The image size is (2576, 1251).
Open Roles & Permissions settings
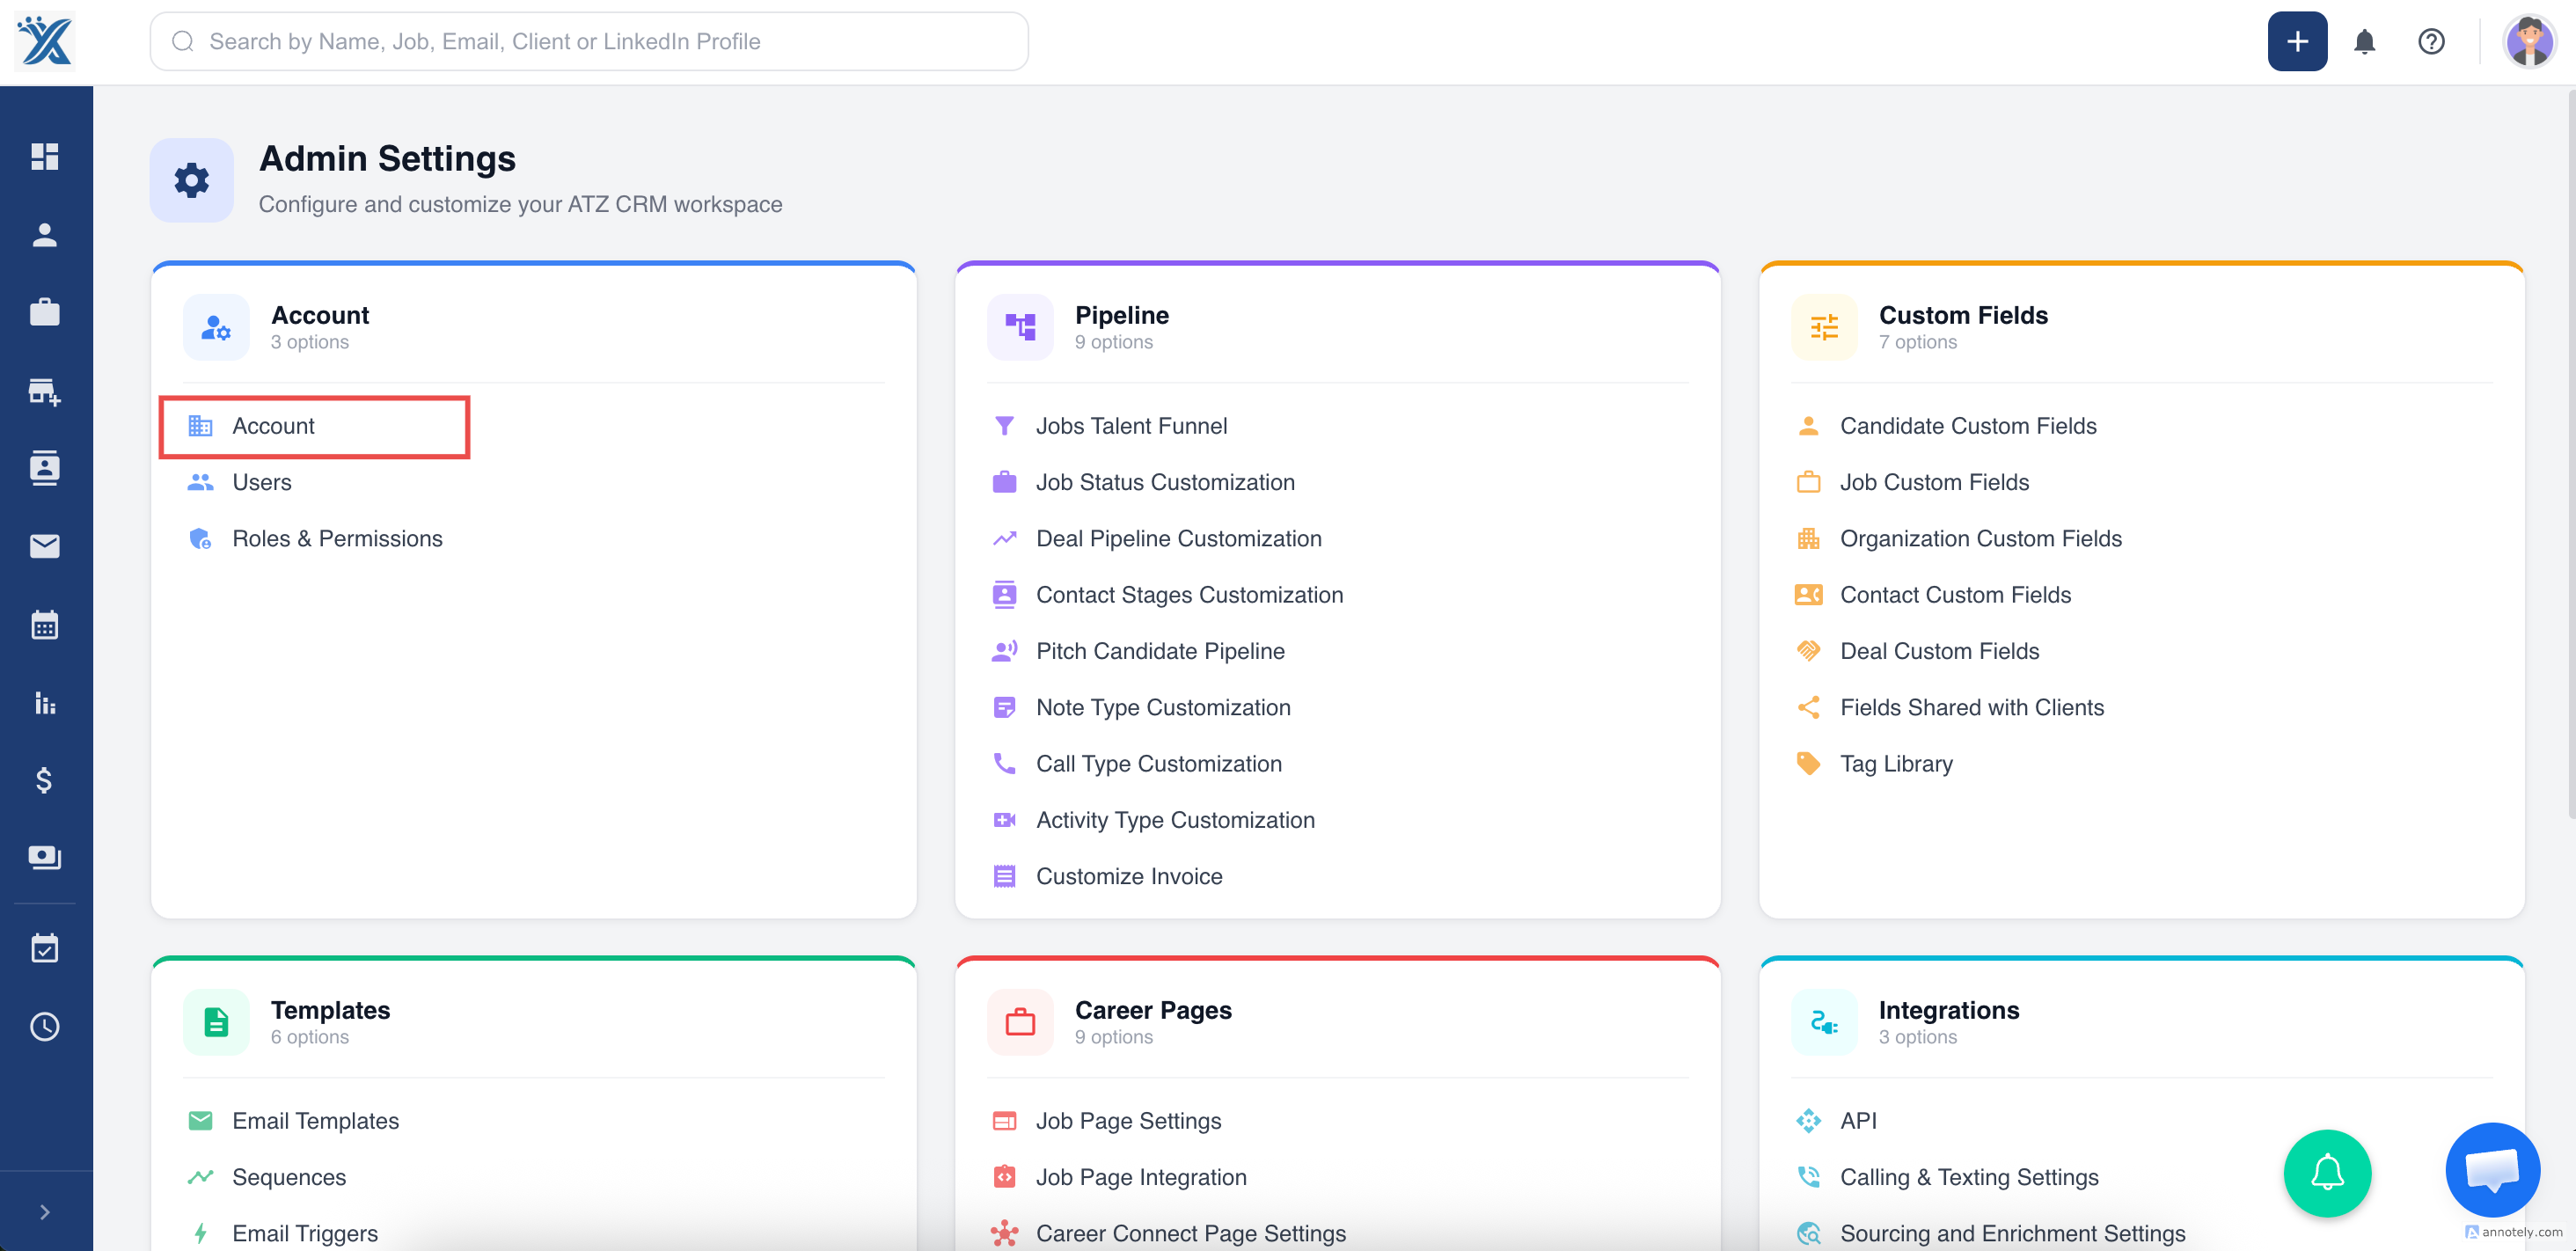337,539
